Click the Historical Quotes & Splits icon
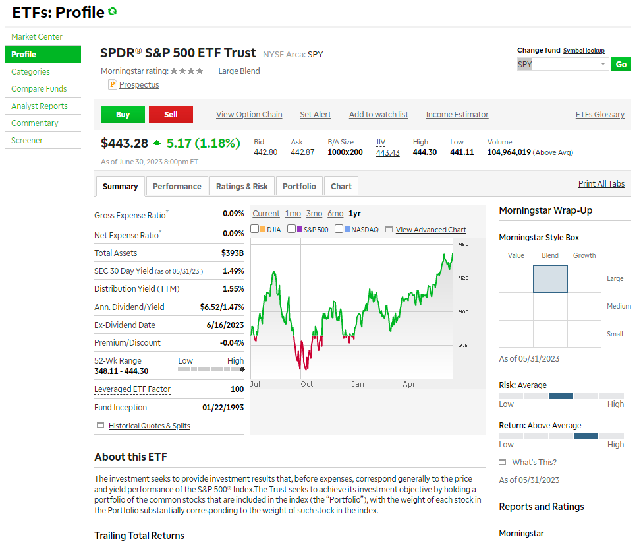Image resolution: width=641 pixels, height=543 pixels. pyautogui.click(x=100, y=425)
